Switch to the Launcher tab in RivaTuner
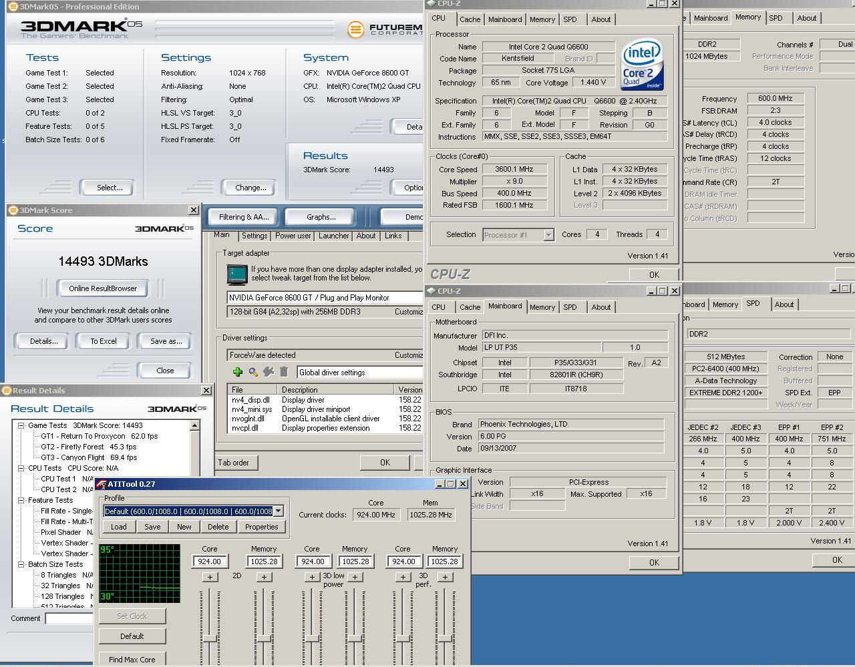Viewport: 855px width, 667px height. pyautogui.click(x=333, y=236)
